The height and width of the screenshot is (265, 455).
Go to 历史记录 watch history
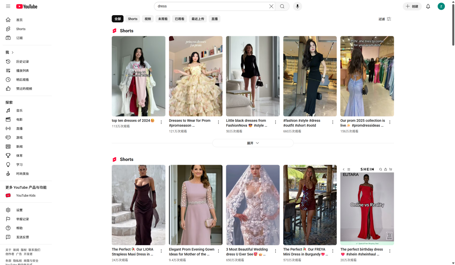[22, 62]
